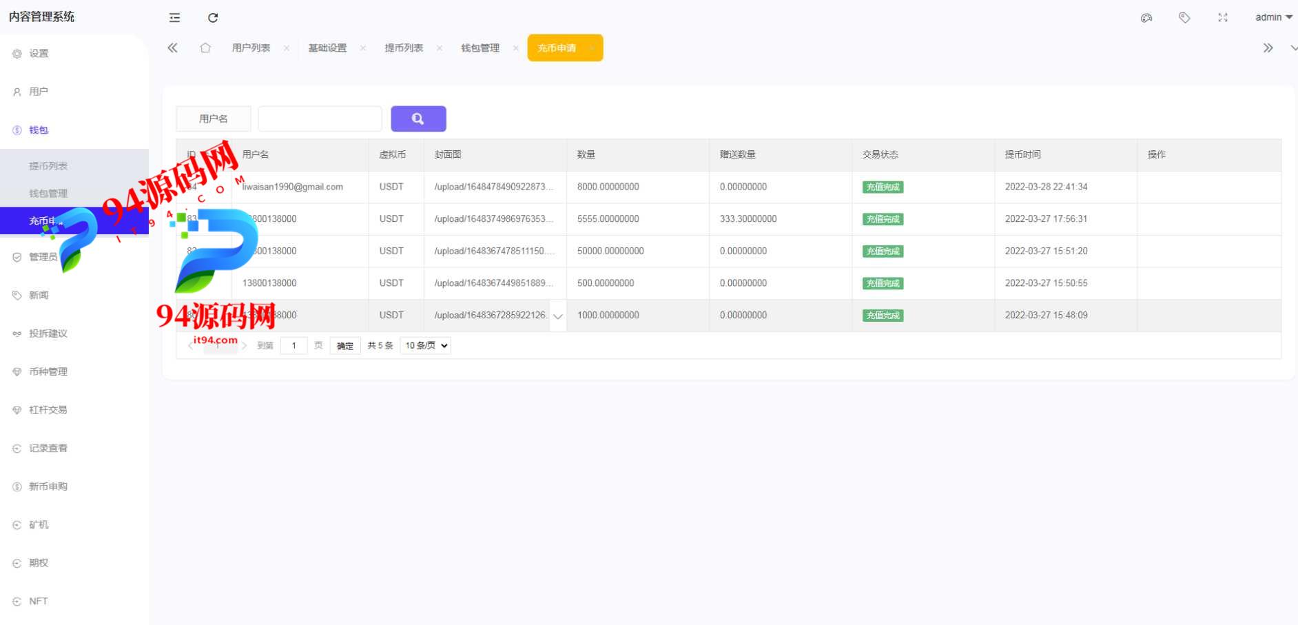Close the 提币列表 tab
Image resolution: width=1298 pixels, height=625 pixels.
coord(440,48)
